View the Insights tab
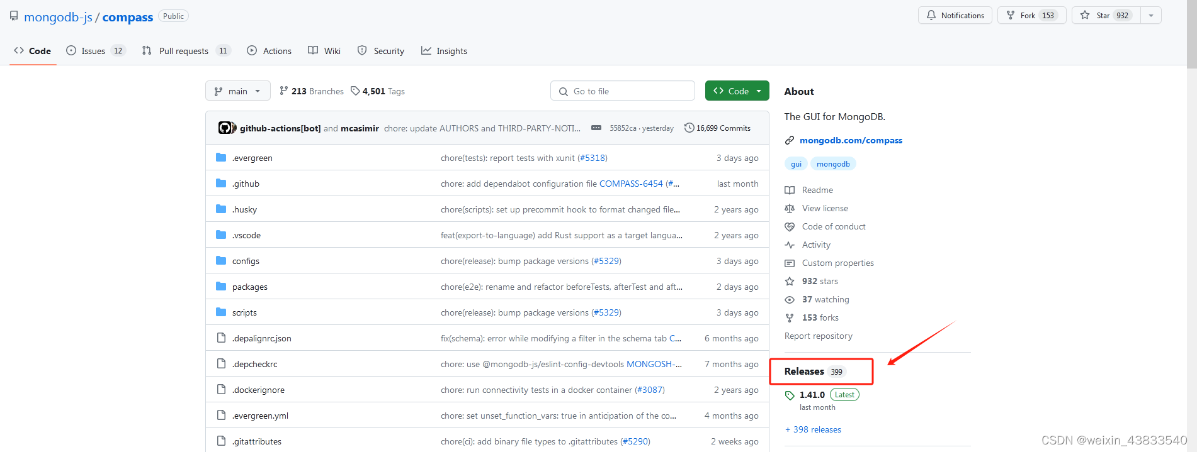 444,51
